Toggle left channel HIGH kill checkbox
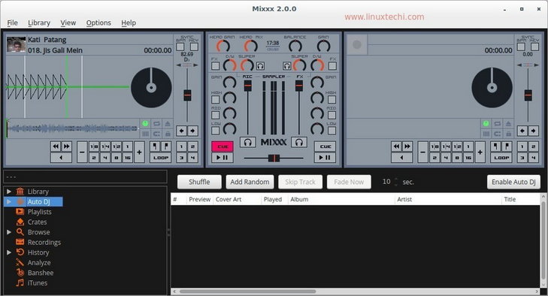 coord(216,100)
